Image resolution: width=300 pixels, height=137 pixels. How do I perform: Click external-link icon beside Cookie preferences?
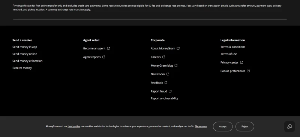248,71
